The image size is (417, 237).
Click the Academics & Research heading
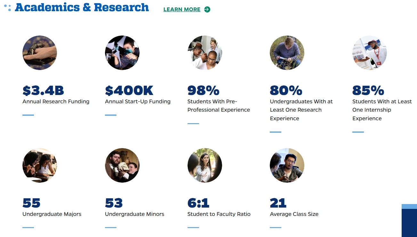pos(82,7)
